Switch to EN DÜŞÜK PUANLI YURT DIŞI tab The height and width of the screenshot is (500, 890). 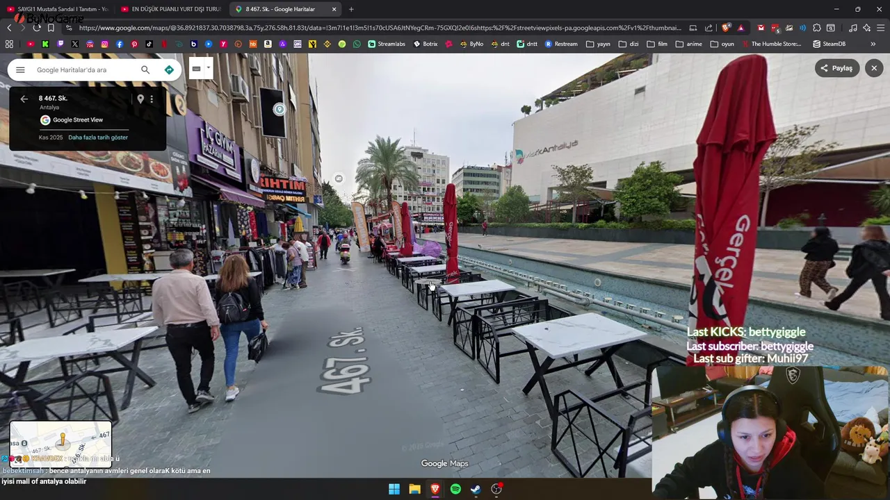tap(172, 9)
